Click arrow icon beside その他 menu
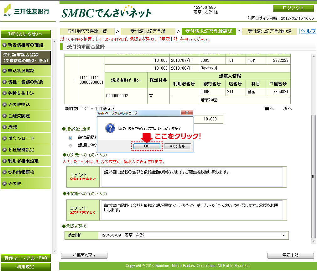 (4, 183)
